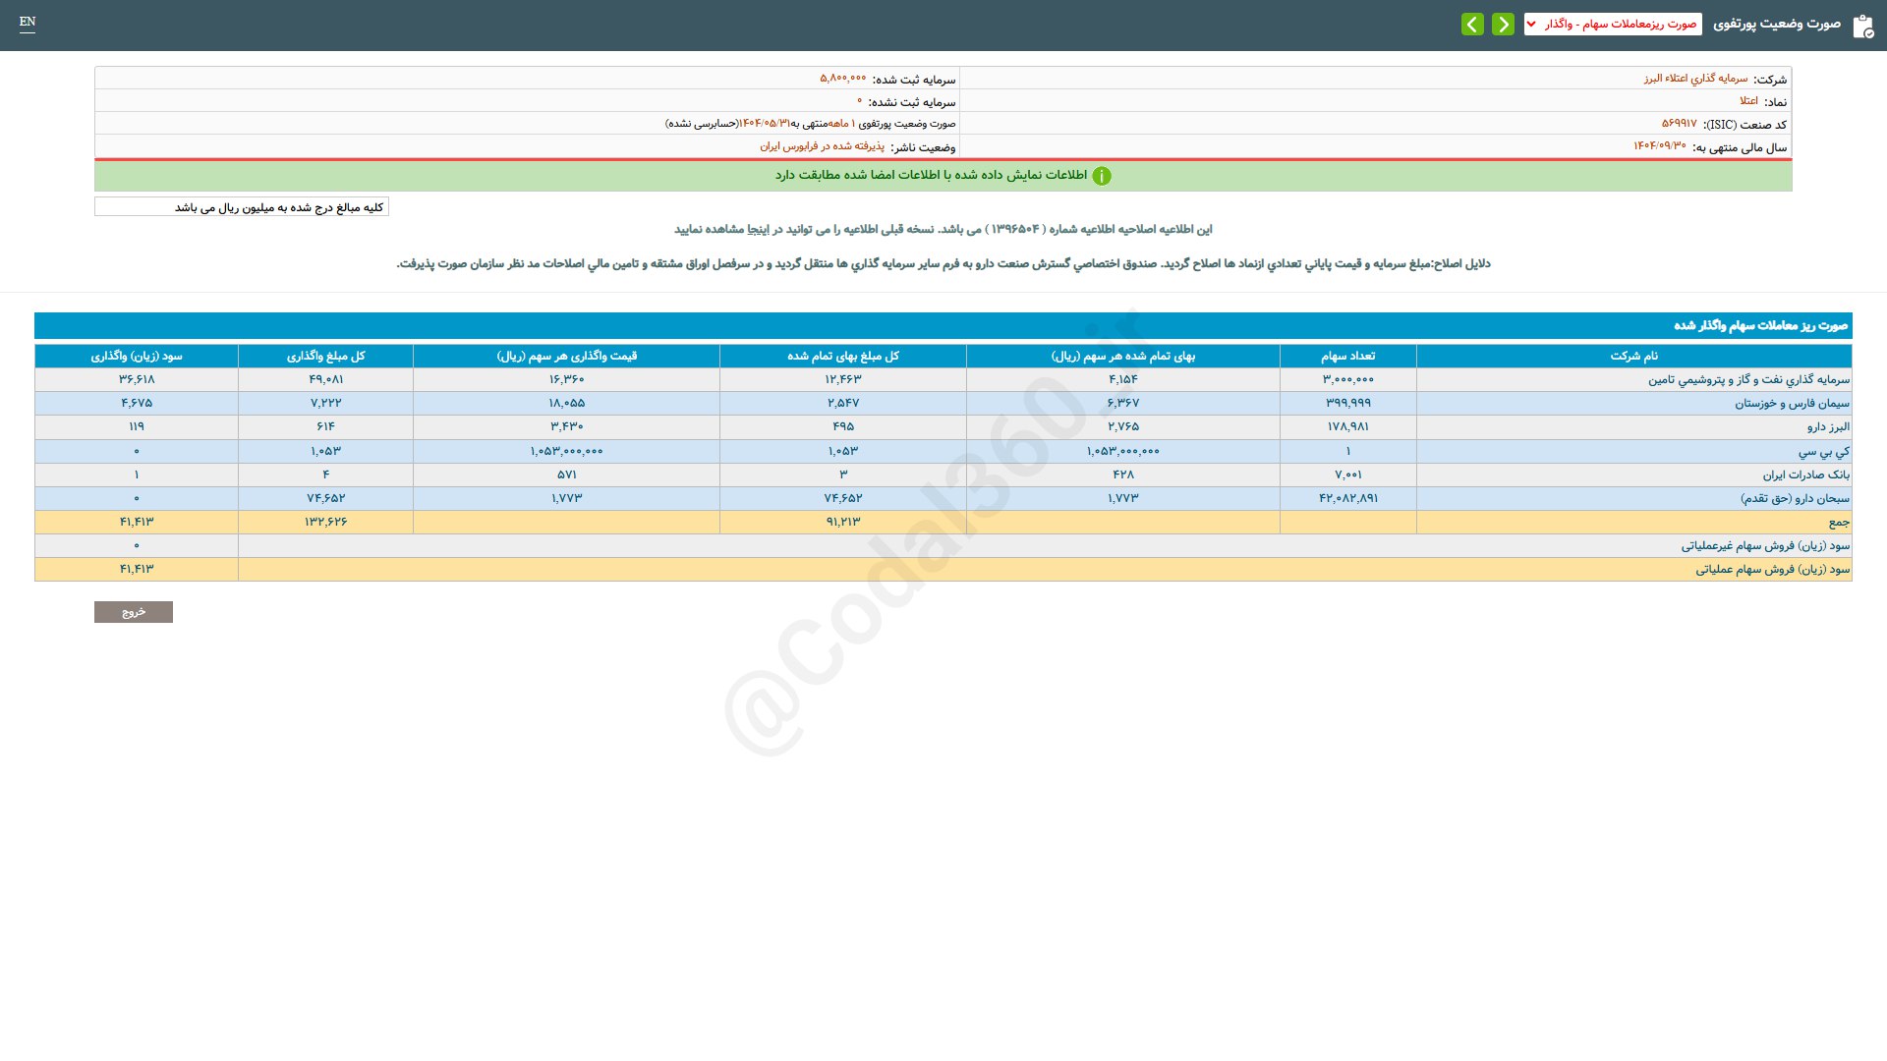This screenshot has height=1061, width=1887.
Task: Click the green info icon in the banner
Action: pos(1102,176)
